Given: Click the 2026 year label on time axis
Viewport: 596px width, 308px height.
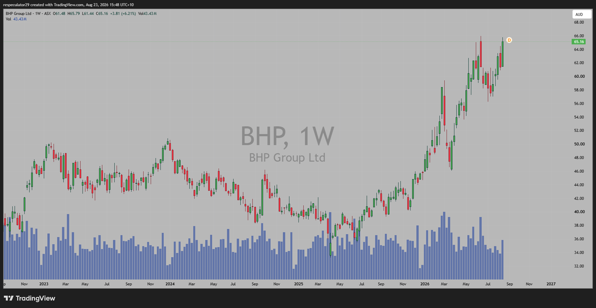Looking at the screenshot, I should 425,284.
